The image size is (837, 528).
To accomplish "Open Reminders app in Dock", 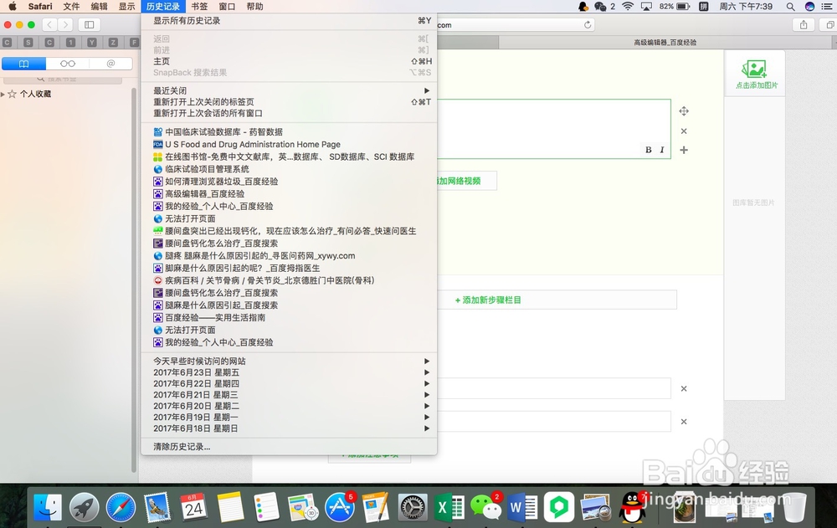I will pyautogui.click(x=266, y=507).
